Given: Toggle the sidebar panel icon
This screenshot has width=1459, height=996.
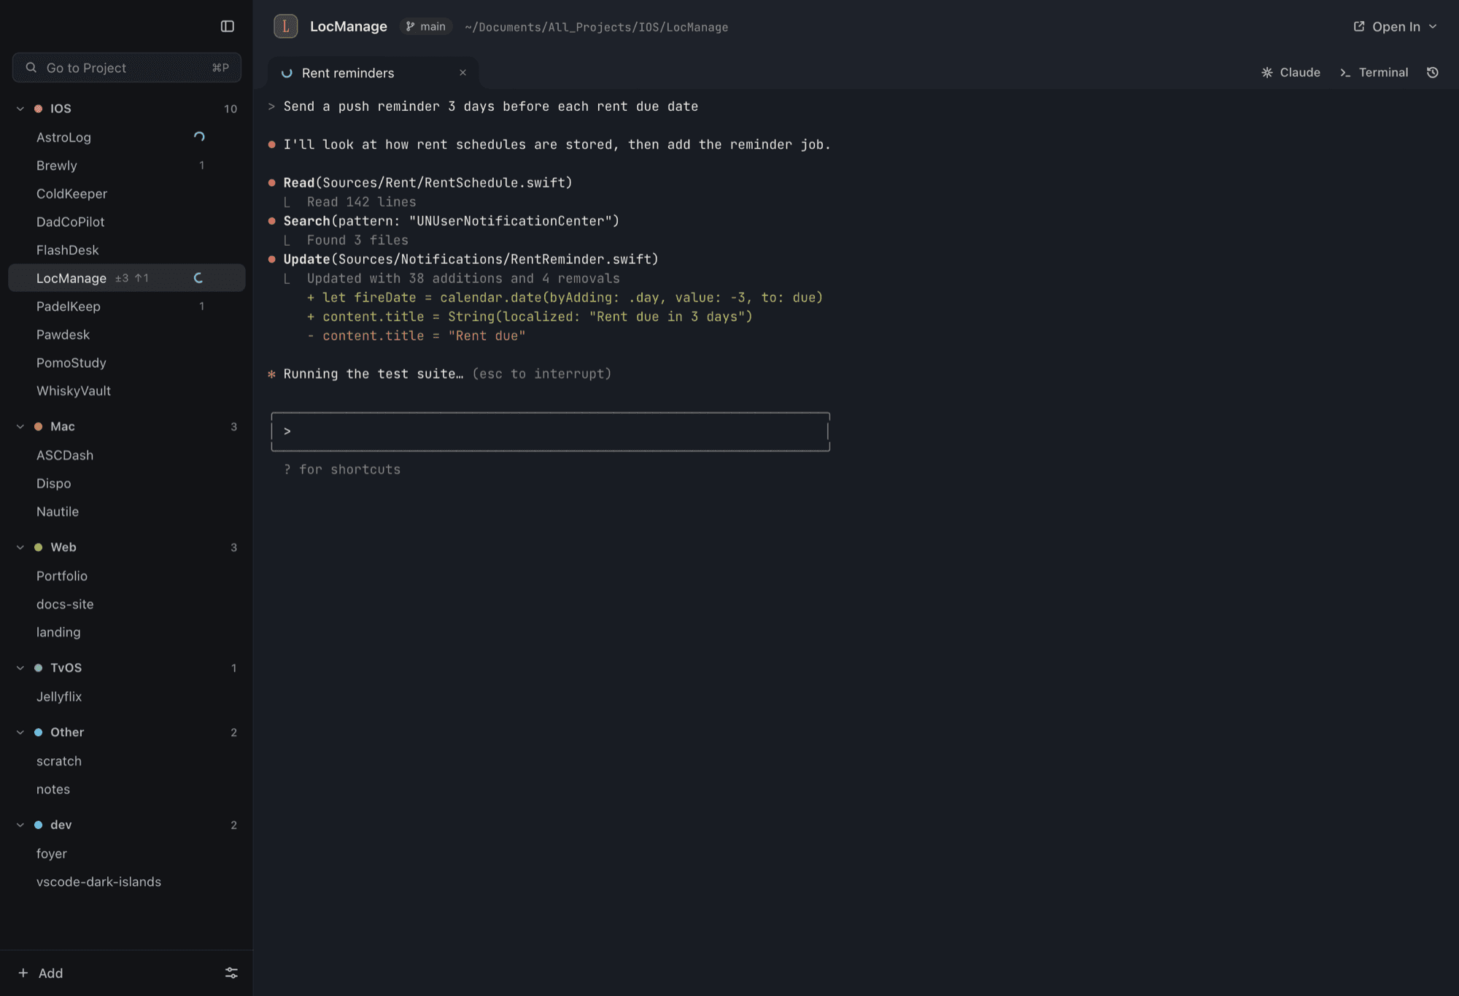Looking at the screenshot, I should pyautogui.click(x=228, y=26).
